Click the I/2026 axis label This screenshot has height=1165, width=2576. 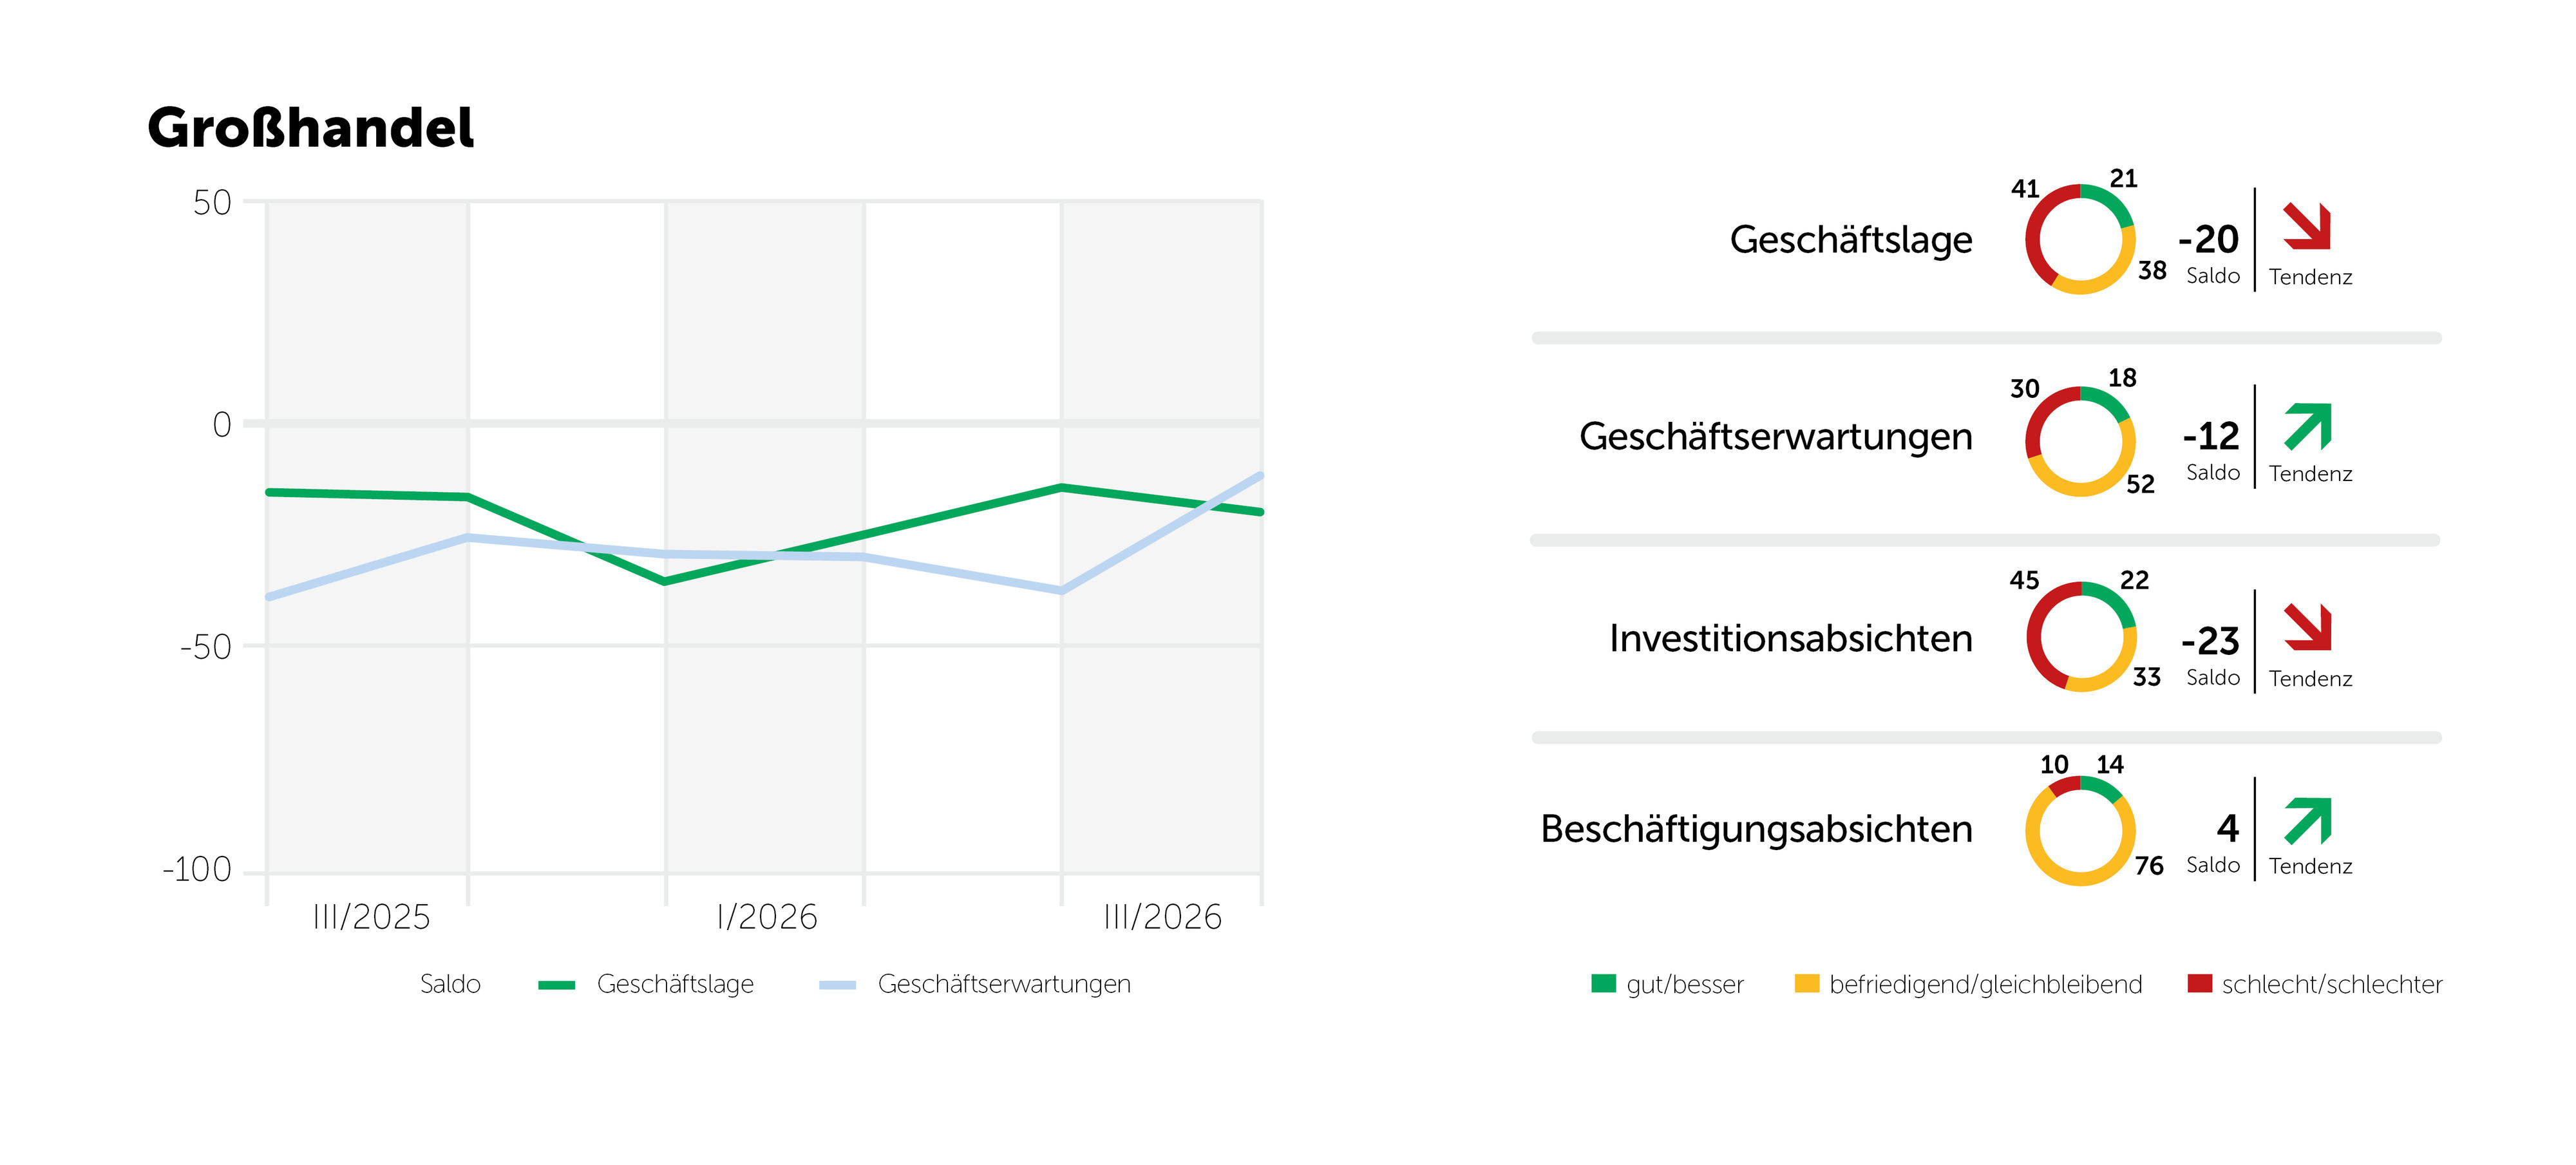[x=767, y=917]
